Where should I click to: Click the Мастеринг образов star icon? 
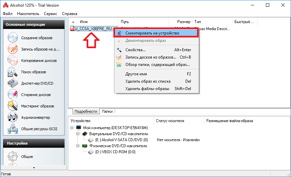pos(13,106)
